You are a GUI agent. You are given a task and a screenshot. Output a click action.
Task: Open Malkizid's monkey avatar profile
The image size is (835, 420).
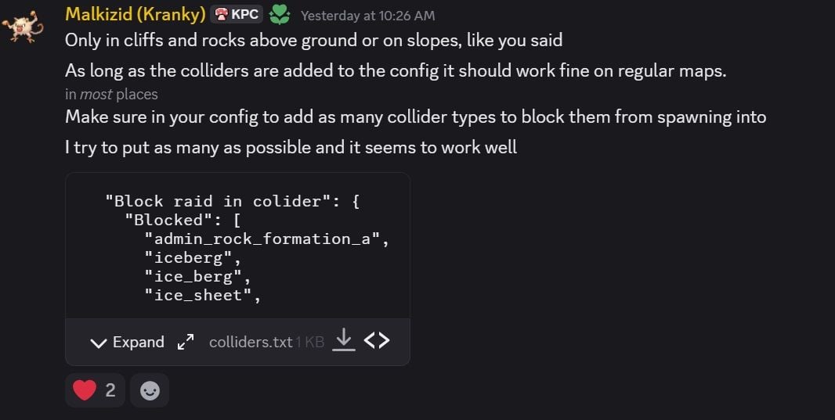(23, 27)
